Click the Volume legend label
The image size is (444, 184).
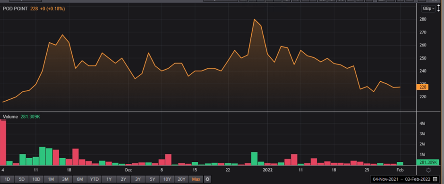(x=10, y=117)
